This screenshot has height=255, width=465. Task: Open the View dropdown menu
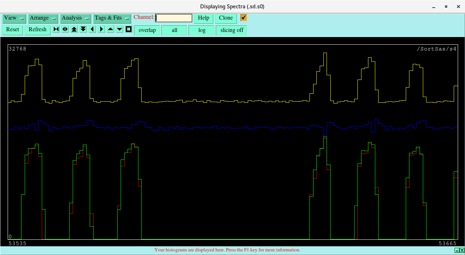tap(14, 18)
